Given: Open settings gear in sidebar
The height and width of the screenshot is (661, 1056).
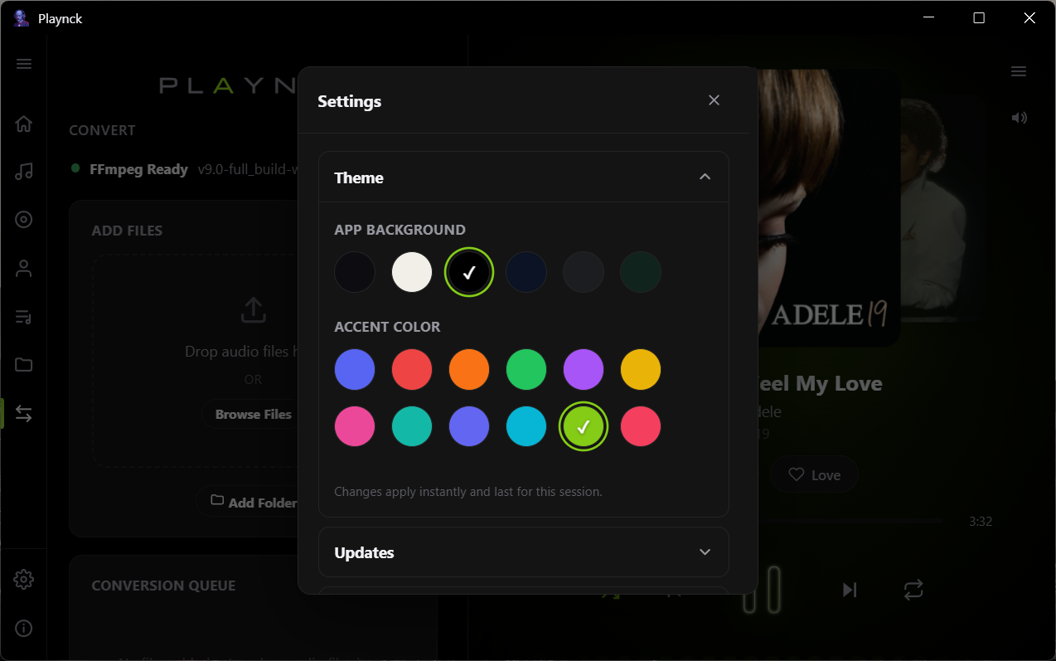Looking at the screenshot, I should click(24, 580).
